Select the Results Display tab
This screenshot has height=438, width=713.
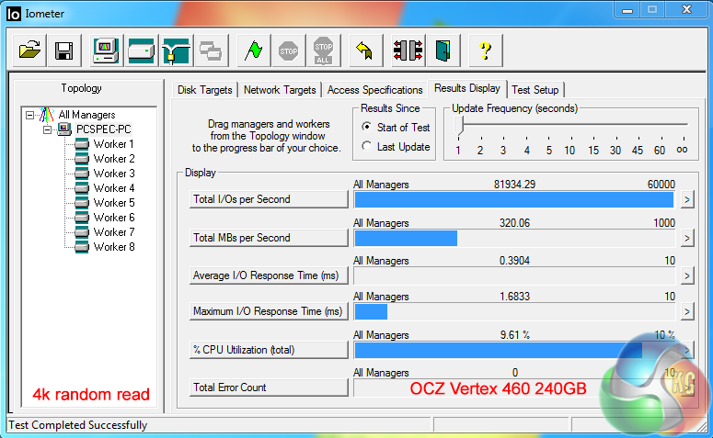pos(467,88)
